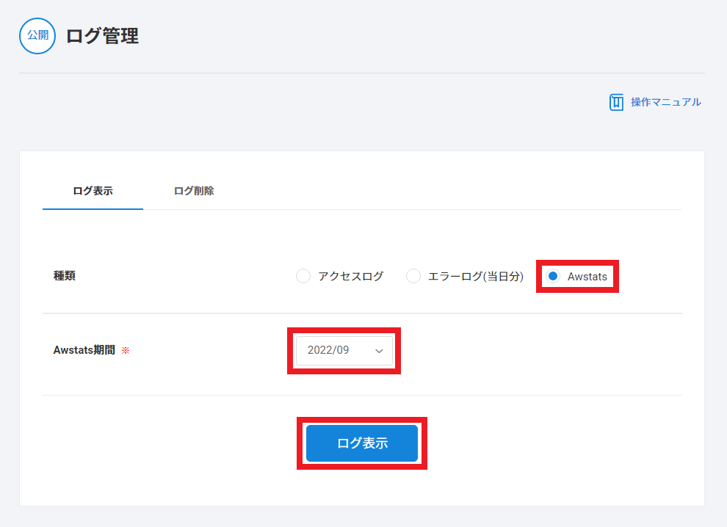Click the circular 公開 status badge
The image size is (727, 527).
37,36
